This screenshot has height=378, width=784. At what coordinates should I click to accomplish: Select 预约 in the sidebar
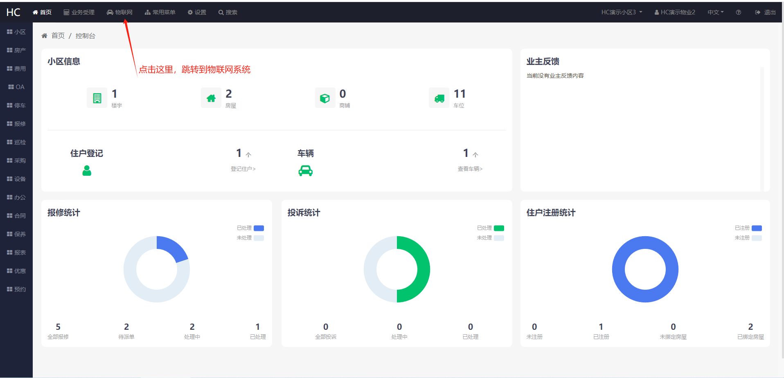(16, 289)
